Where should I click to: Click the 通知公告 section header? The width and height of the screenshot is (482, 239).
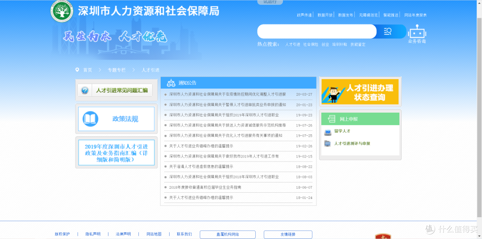[x=238, y=83]
